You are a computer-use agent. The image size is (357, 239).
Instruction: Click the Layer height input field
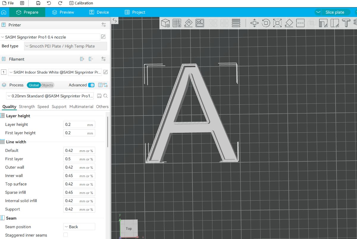click(x=76, y=125)
